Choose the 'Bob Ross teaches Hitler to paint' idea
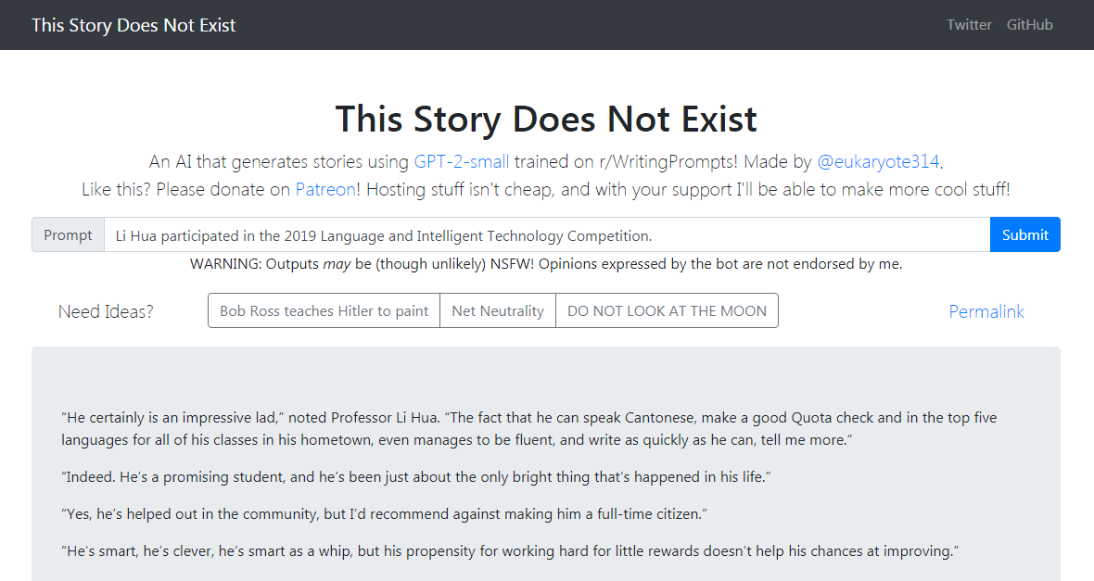Screen dimensions: 1094x581 point(324,311)
